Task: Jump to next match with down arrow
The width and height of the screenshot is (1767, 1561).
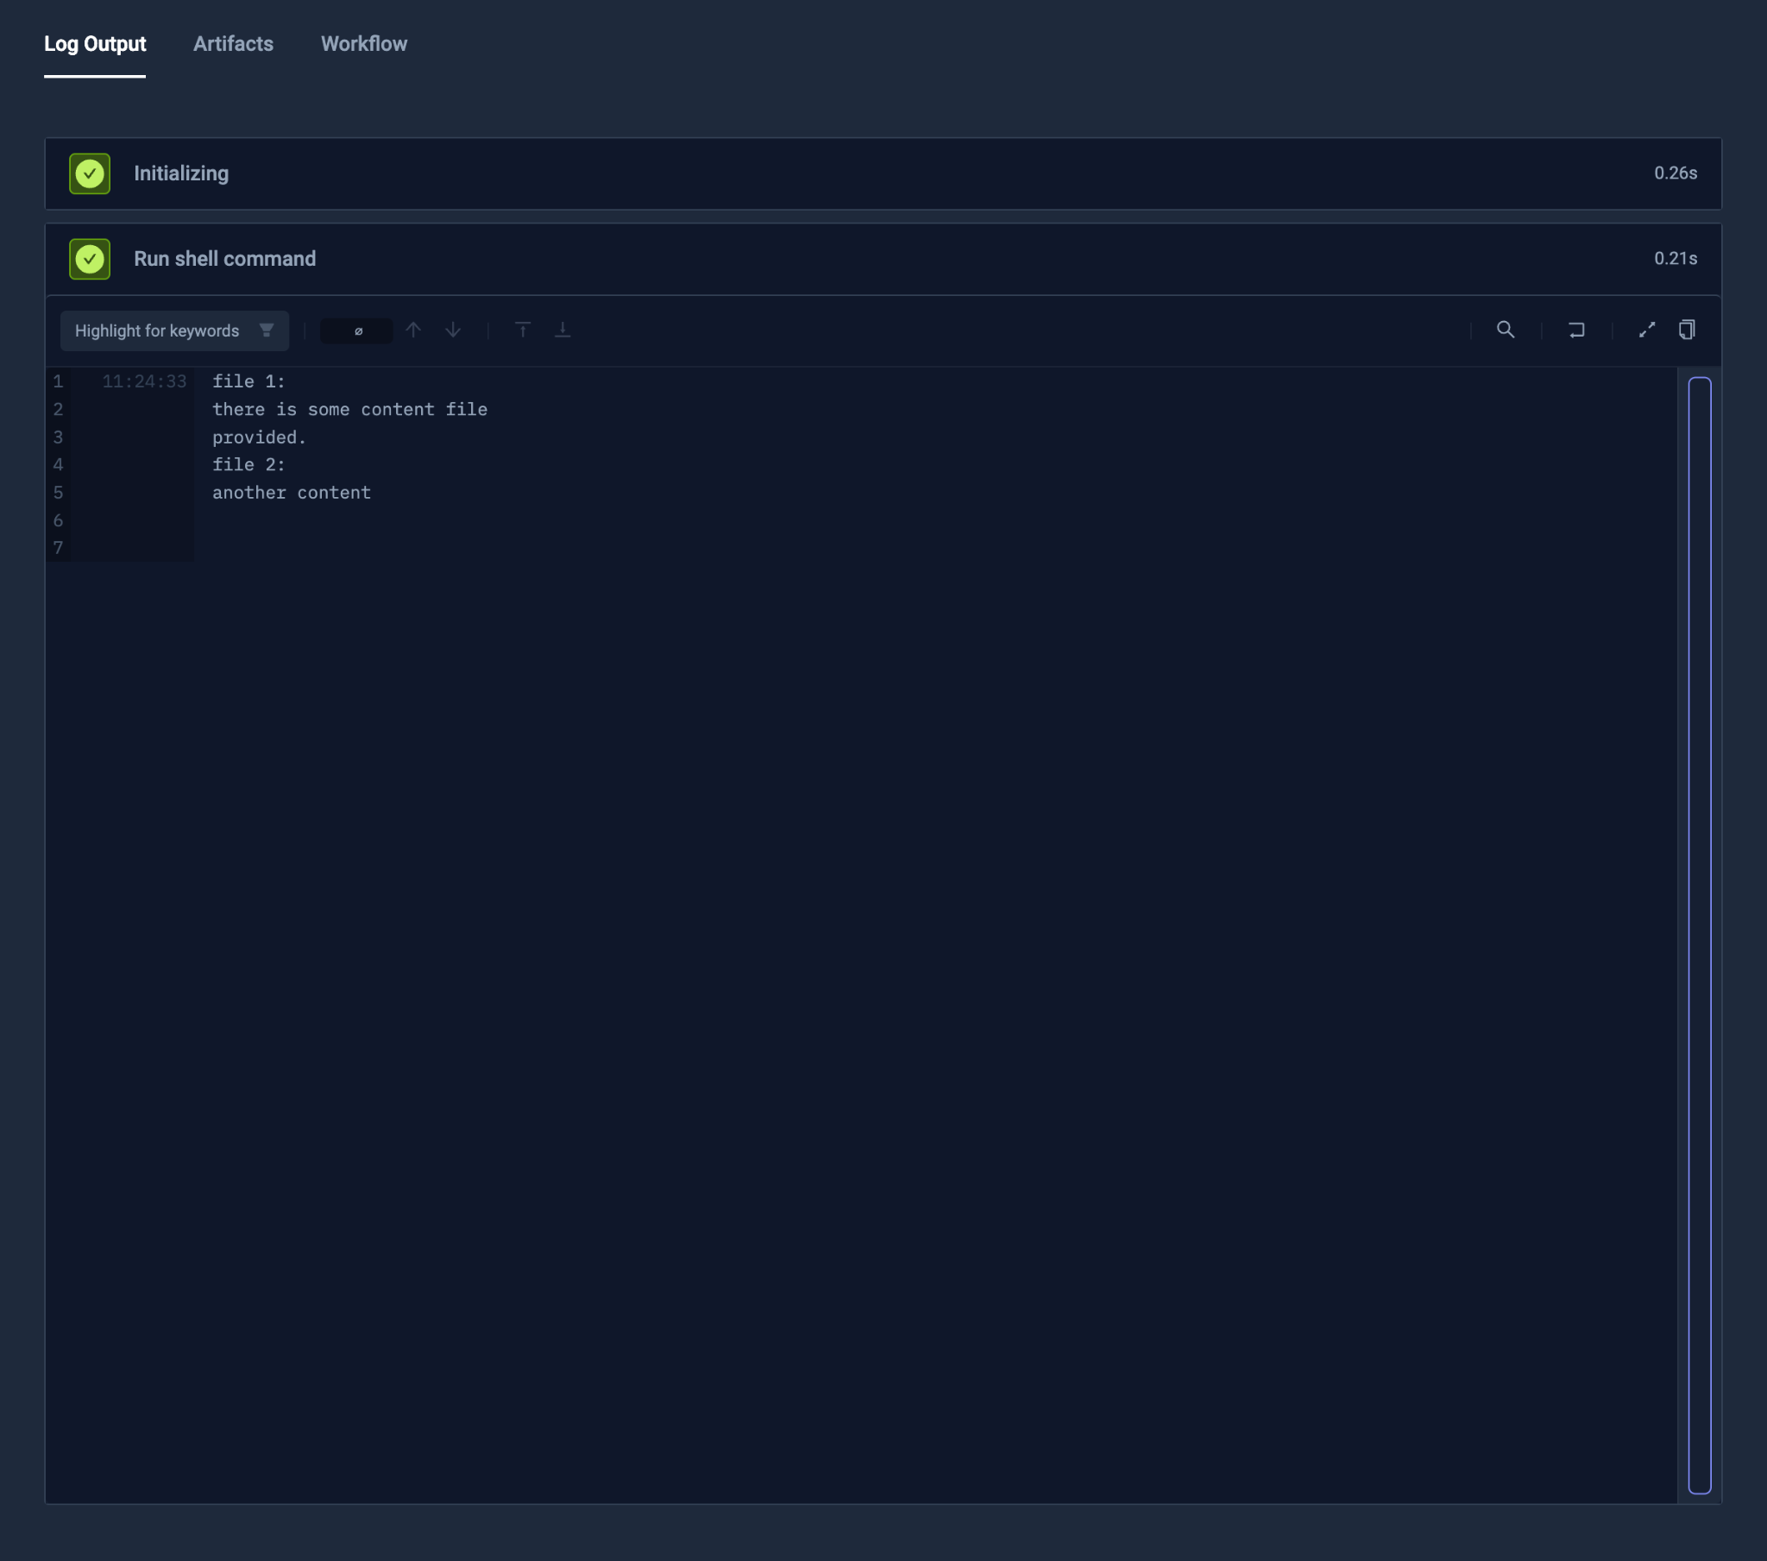Action: 453,330
